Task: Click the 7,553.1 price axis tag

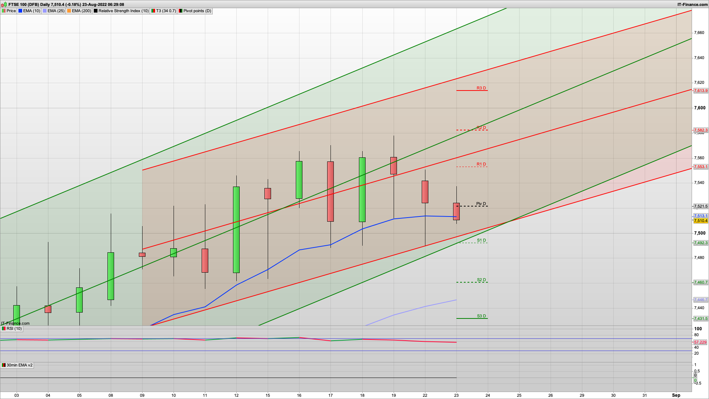Action: [x=701, y=167]
